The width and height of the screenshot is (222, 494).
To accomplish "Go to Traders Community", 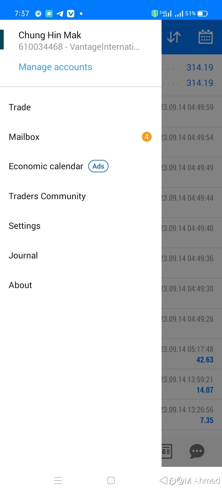I will [x=81, y=196].
